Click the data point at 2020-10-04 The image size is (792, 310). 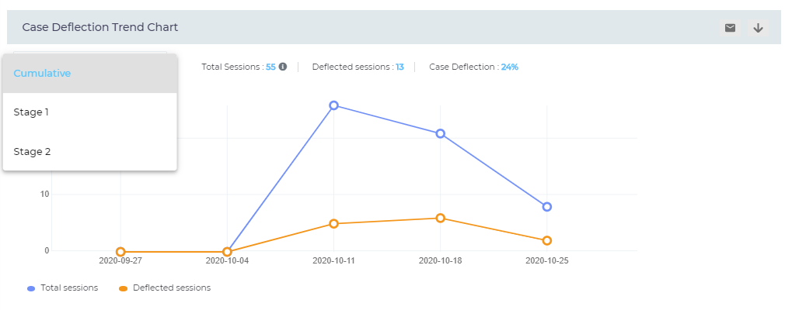pyautogui.click(x=227, y=252)
